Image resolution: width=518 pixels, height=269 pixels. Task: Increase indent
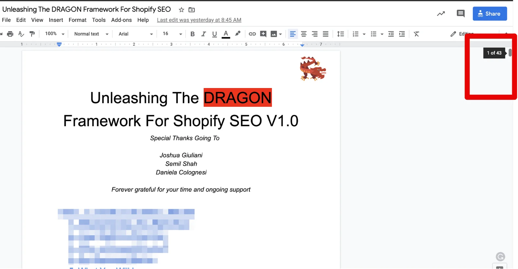click(x=402, y=34)
